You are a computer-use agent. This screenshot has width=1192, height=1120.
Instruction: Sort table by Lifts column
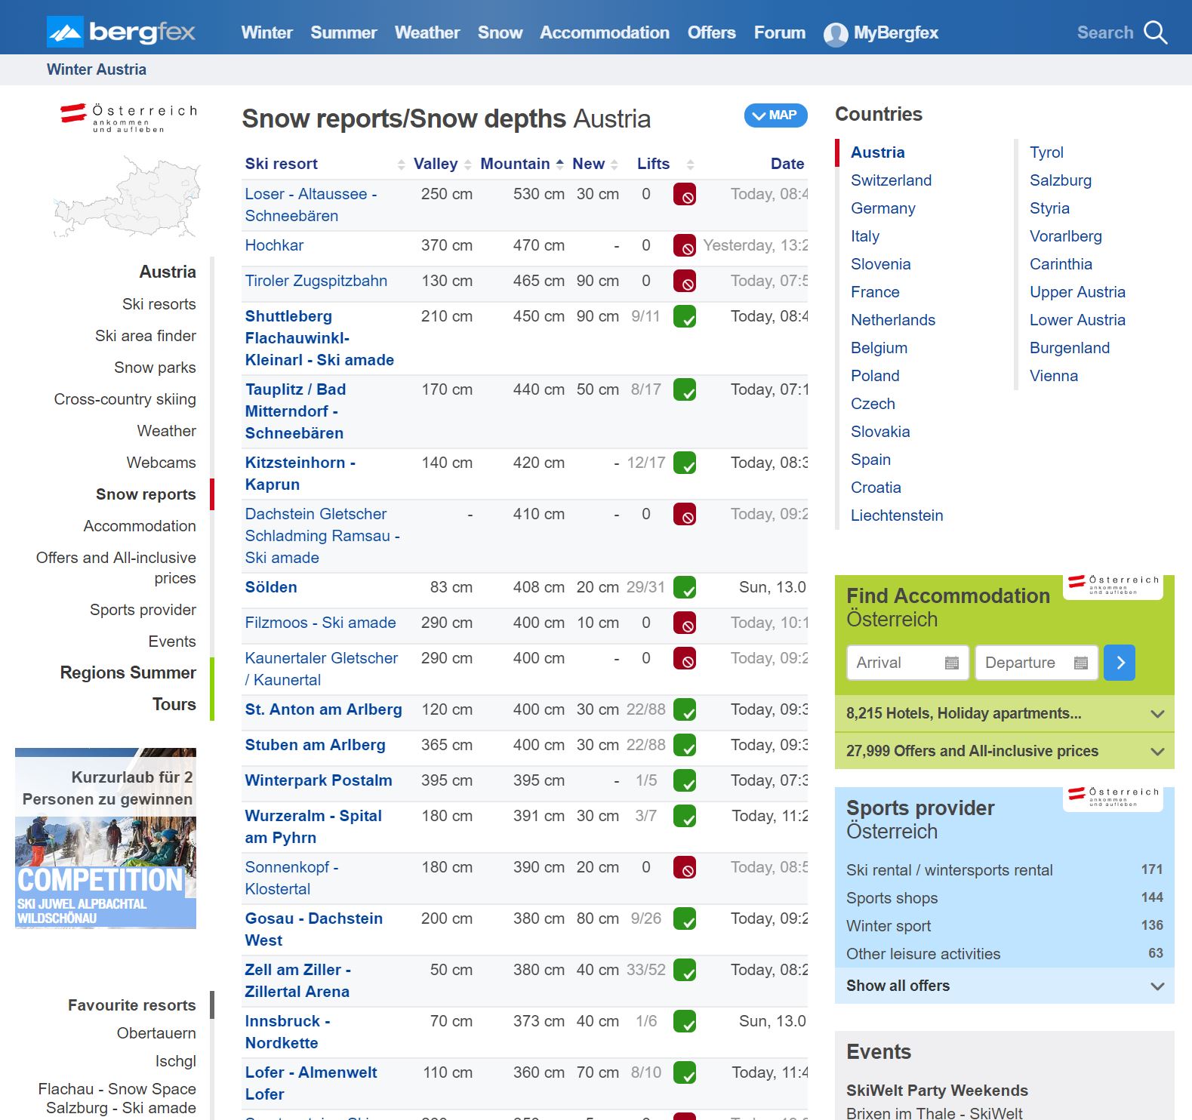[x=690, y=165]
